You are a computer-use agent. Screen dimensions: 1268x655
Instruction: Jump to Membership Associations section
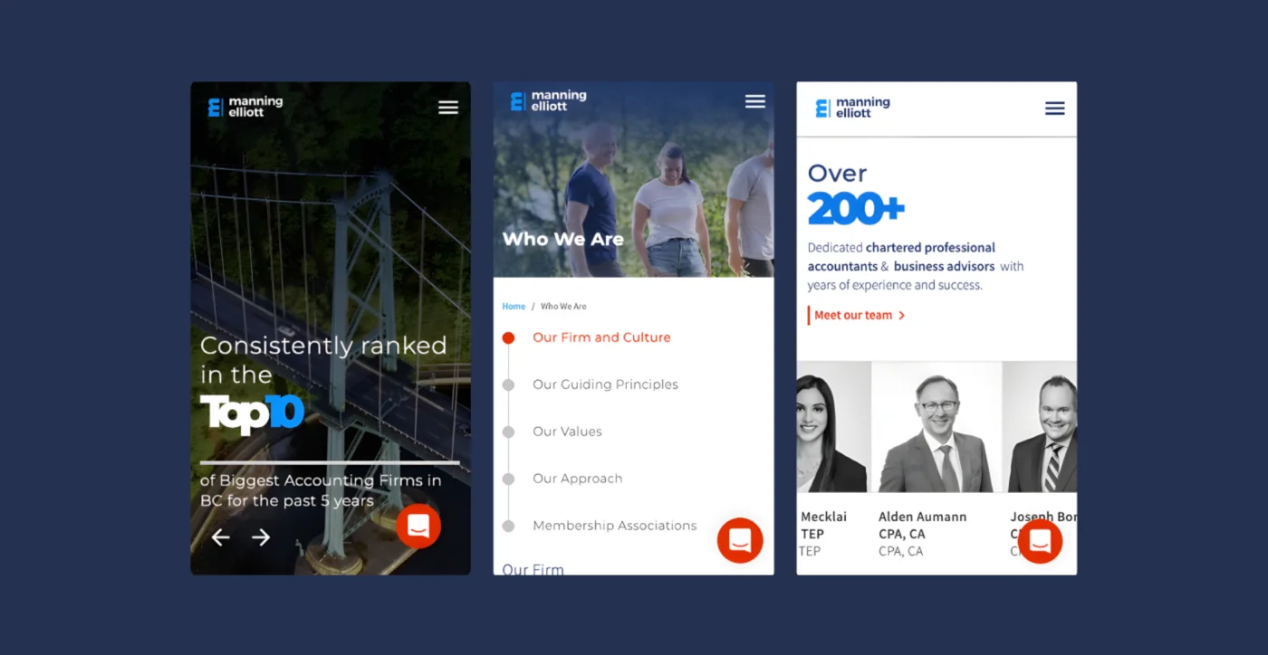(x=614, y=526)
